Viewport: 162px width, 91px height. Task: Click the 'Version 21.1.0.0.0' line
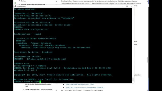[25, 70]
